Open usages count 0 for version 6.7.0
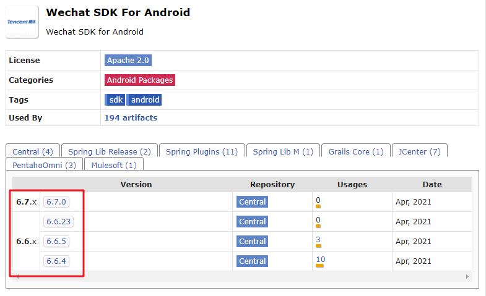 point(318,200)
